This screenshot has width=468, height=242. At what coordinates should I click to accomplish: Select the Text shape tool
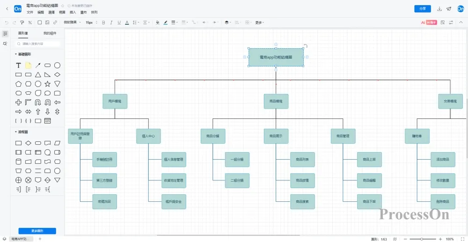pyautogui.click(x=18, y=66)
